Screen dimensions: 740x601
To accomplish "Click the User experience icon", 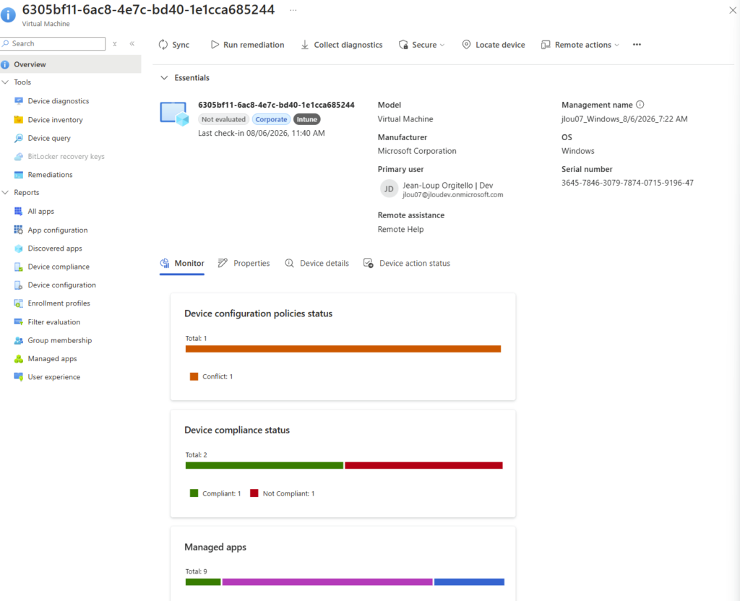I will click(x=18, y=376).
